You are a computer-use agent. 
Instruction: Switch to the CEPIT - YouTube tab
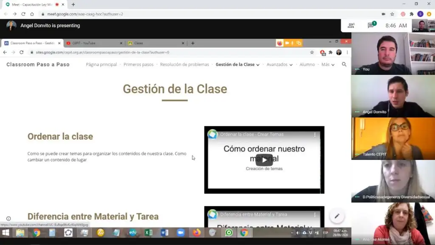point(94,43)
